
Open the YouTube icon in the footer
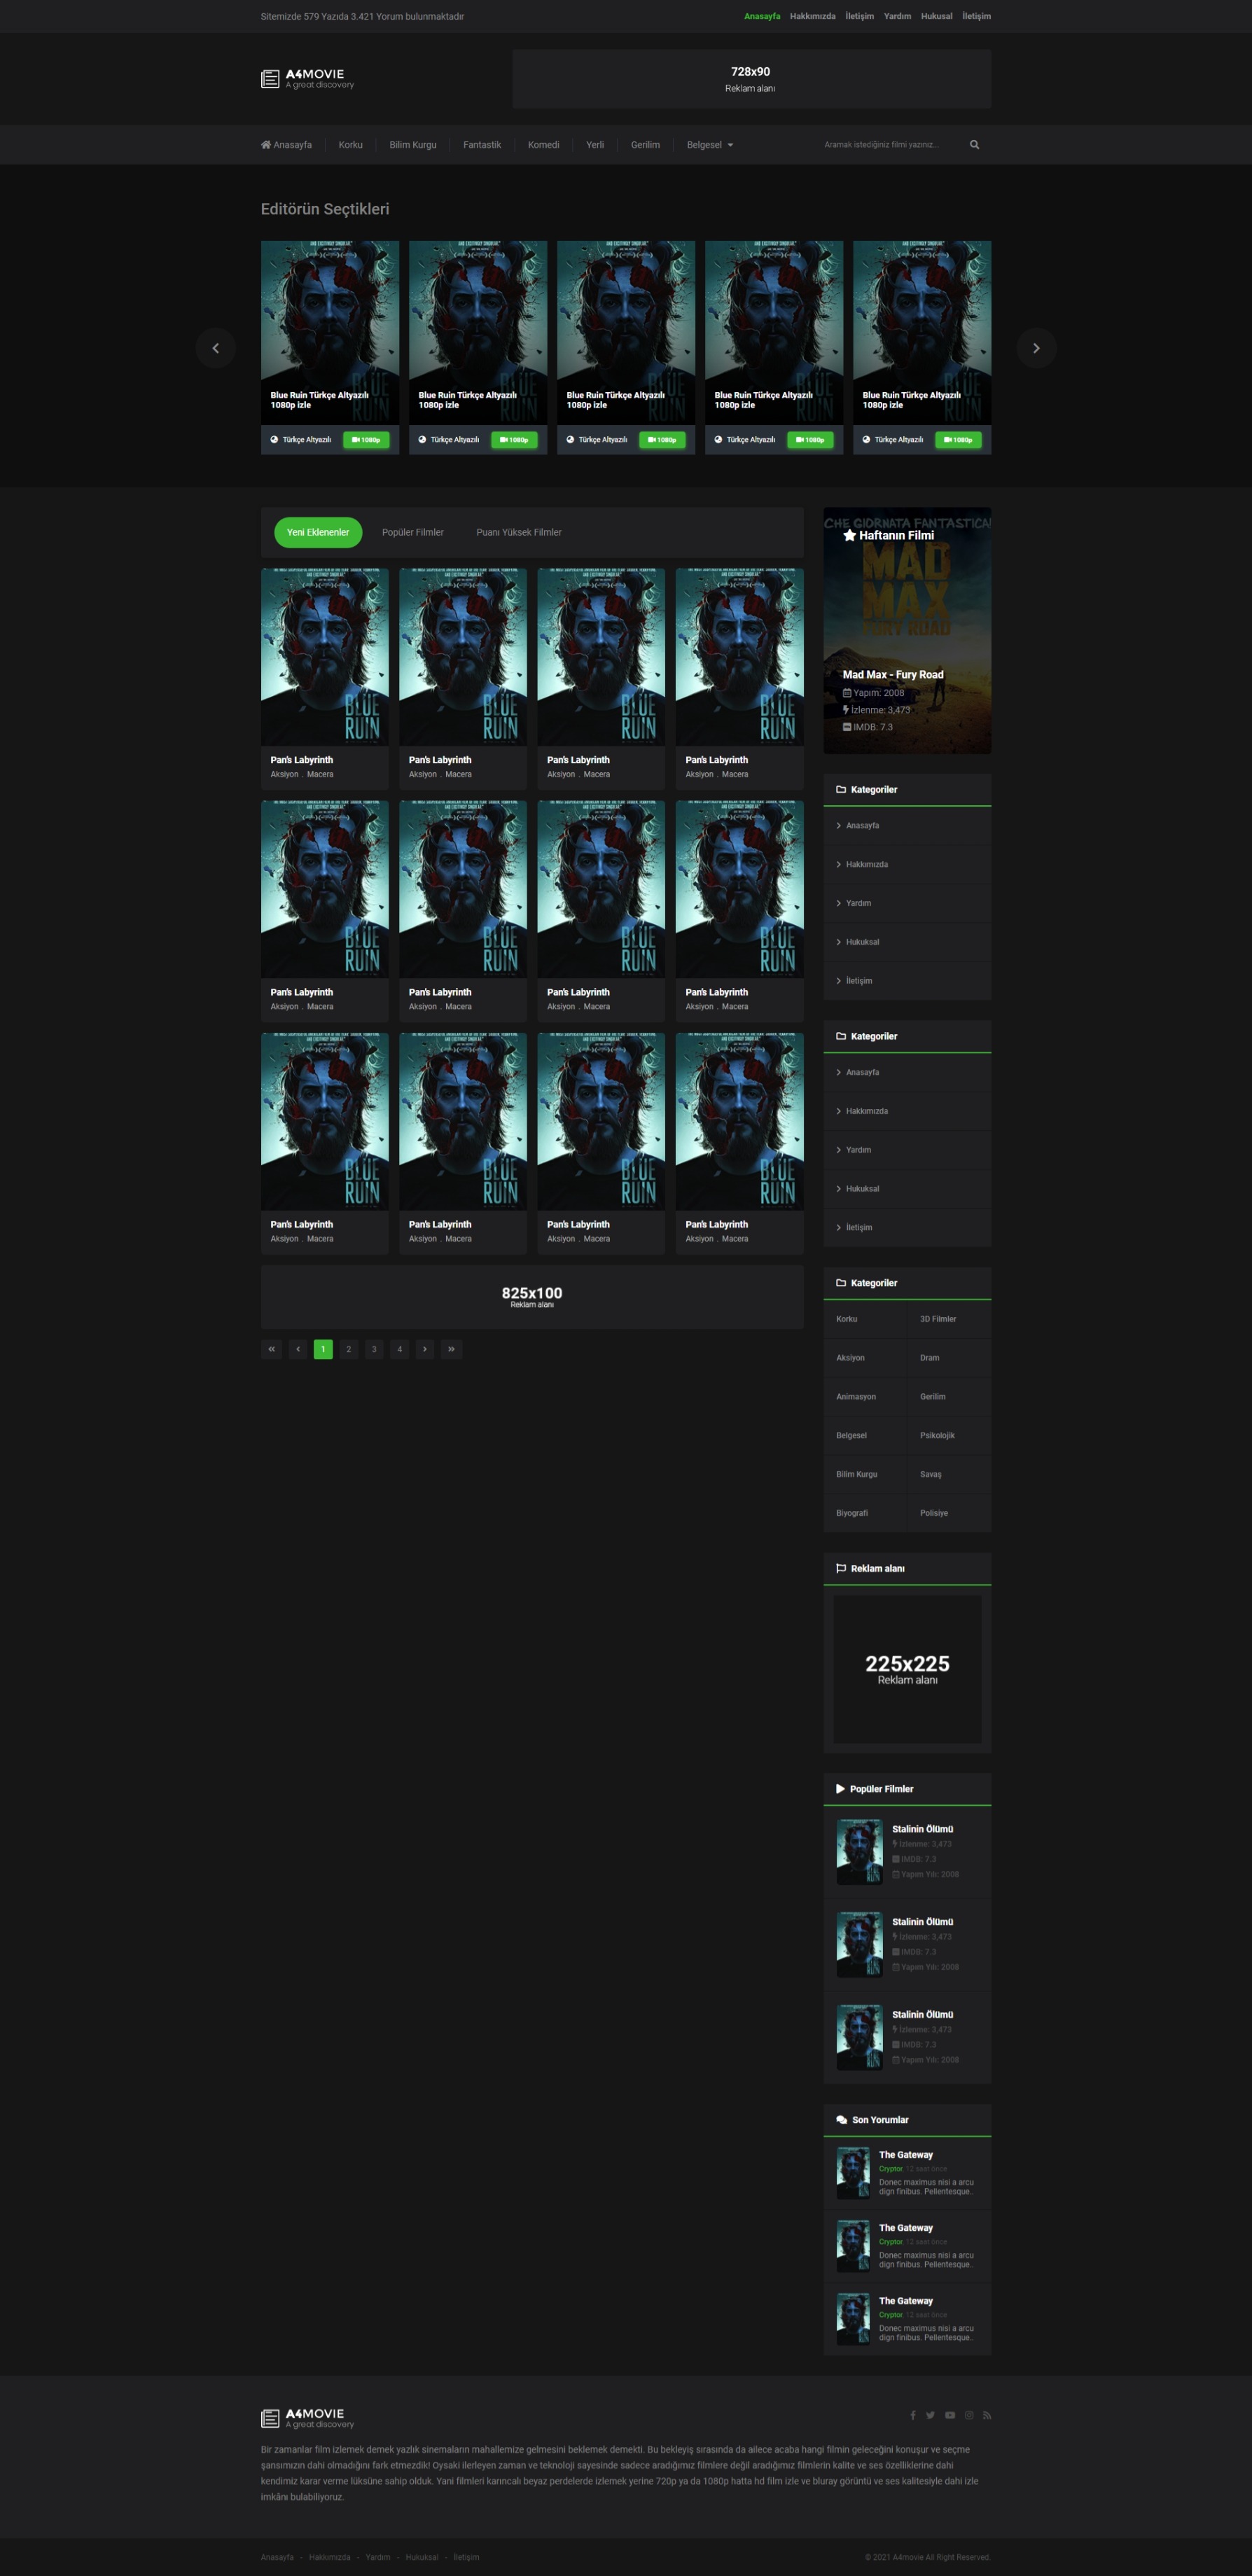point(950,2415)
